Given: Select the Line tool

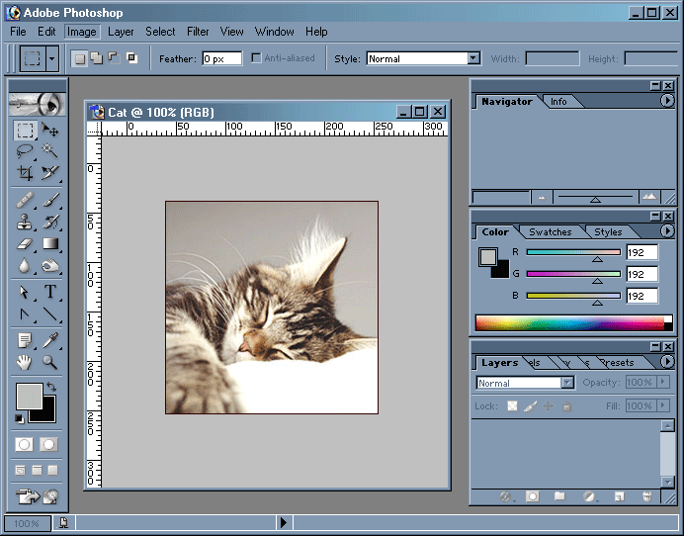Looking at the screenshot, I should click(x=50, y=313).
